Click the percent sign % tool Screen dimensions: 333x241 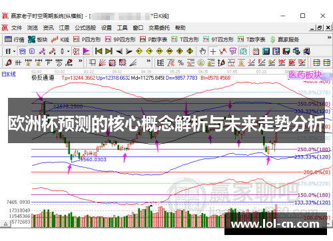point(180,63)
